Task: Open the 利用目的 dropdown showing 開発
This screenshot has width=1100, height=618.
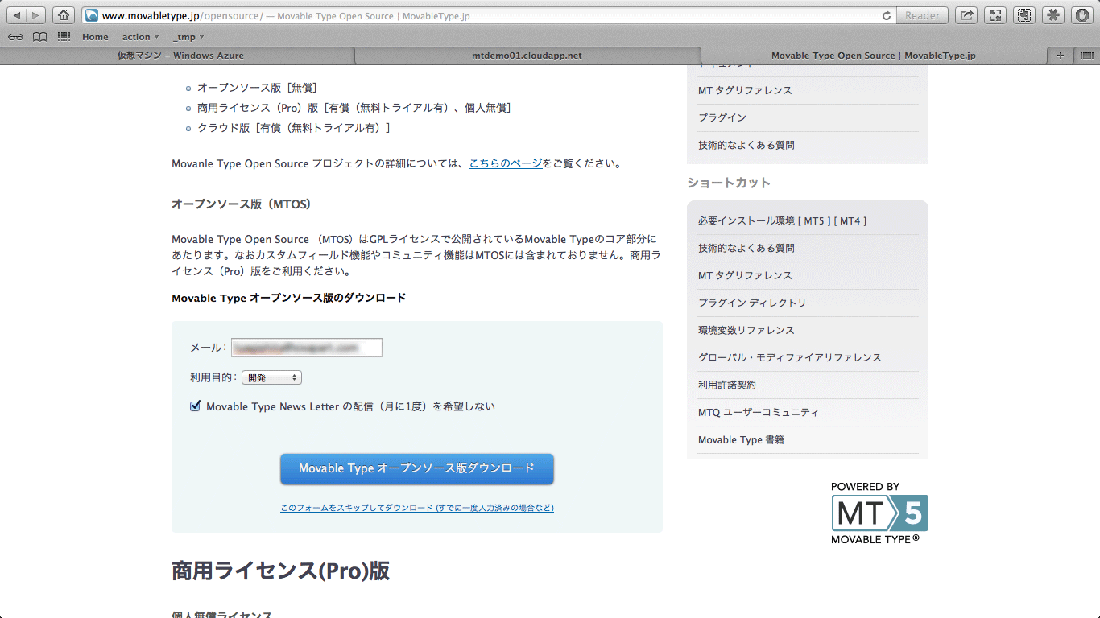Action: coord(271,377)
